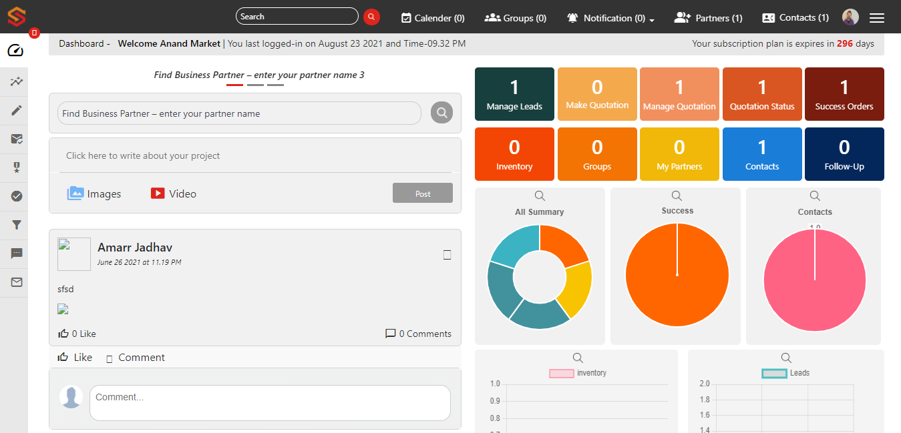Click the medal award icon in sidebar
The width and height of the screenshot is (901, 433).
pyautogui.click(x=17, y=167)
